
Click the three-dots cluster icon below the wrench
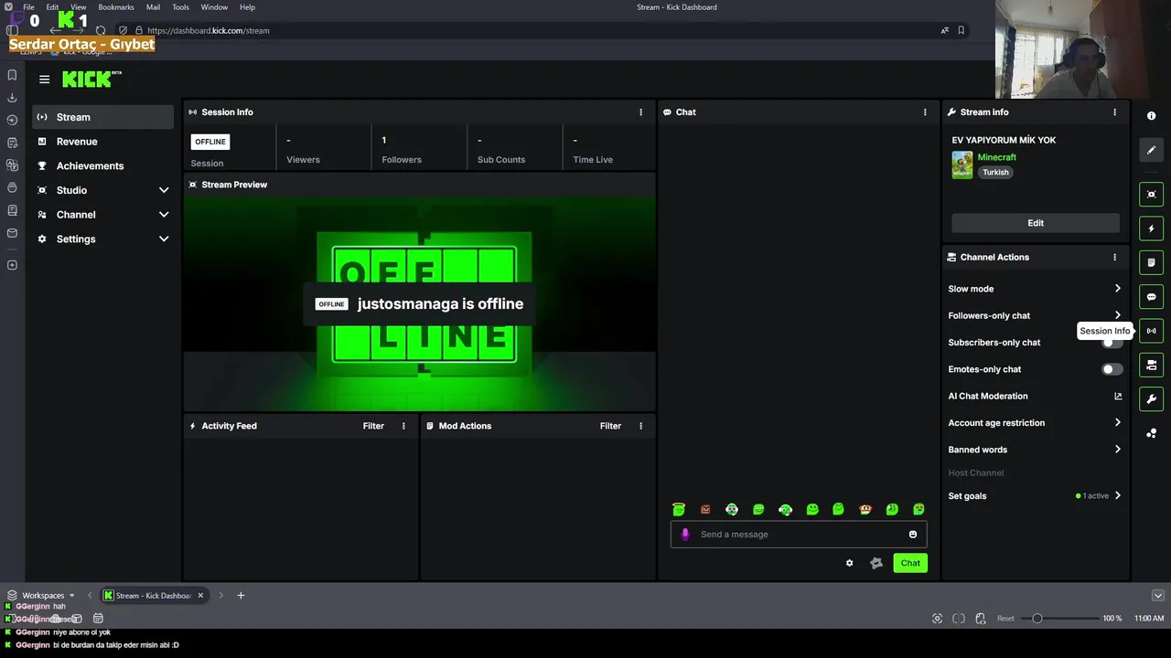pyautogui.click(x=1151, y=433)
